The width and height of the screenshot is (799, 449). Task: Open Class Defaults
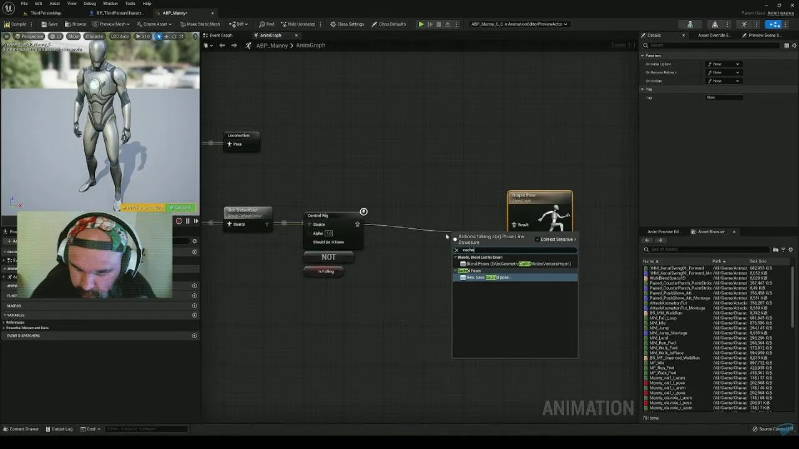(x=389, y=24)
